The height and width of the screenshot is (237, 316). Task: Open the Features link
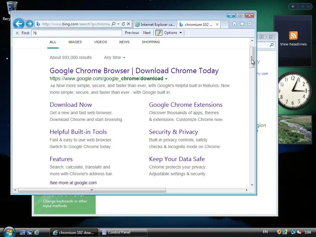coord(61,159)
